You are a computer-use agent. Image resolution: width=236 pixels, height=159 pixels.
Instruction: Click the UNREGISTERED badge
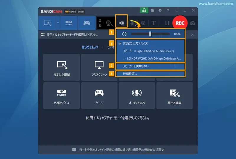(75, 11)
